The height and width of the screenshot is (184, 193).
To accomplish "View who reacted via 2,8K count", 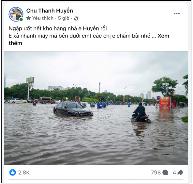I will (x=24, y=173).
